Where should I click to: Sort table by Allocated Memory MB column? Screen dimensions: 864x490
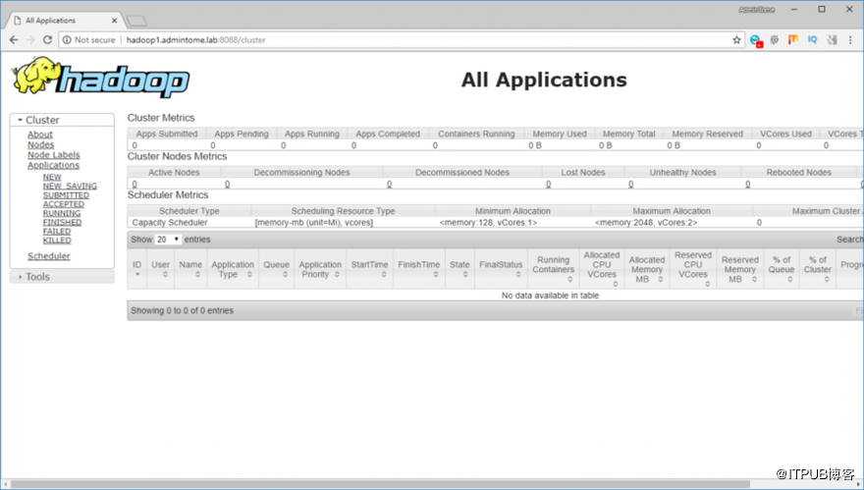(647, 269)
